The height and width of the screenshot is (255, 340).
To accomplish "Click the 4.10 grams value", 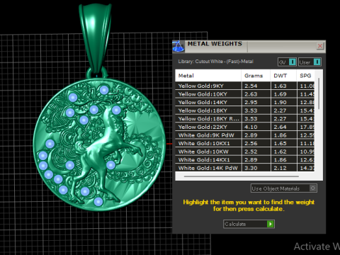I will click(x=251, y=127).
